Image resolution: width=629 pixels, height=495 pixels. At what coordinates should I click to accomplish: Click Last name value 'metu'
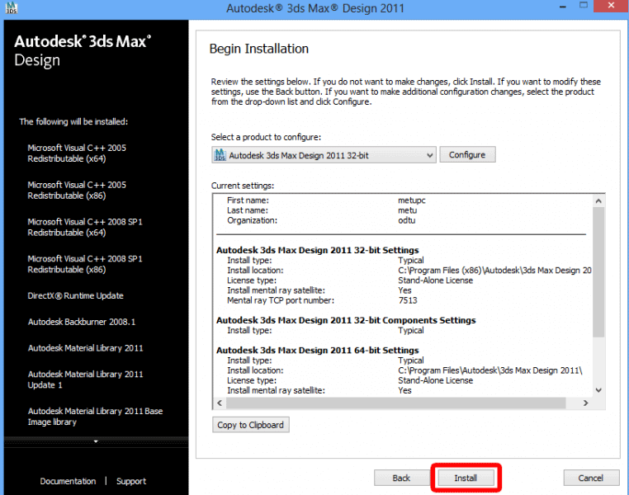click(x=407, y=210)
